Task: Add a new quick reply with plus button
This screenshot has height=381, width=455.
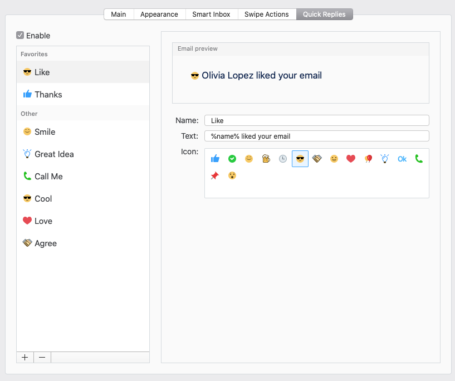Action: click(x=25, y=358)
